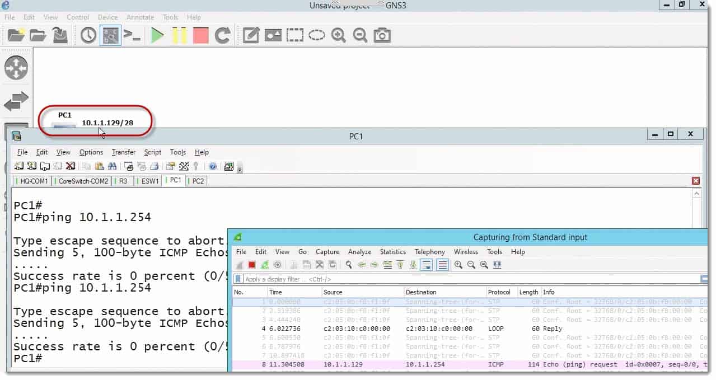
Task: Sort packets by the Protocol column header
Action: coord(502,292)
